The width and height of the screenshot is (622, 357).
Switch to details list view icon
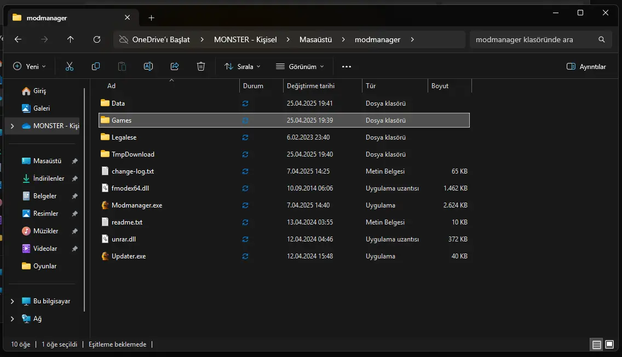click(597, 345)
